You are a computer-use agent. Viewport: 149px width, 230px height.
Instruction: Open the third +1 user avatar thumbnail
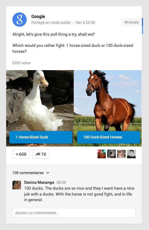[x=121, y=154]
